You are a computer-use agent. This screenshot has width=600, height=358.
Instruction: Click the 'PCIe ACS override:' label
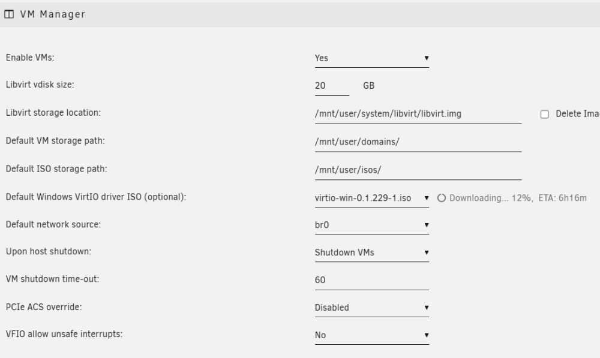click(x=44, y=307)
